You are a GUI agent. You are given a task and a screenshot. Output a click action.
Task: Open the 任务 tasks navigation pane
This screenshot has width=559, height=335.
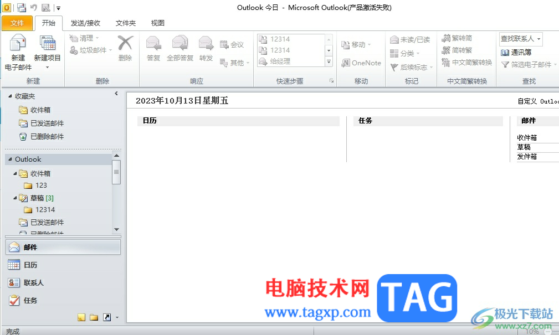tap(63, 301)
